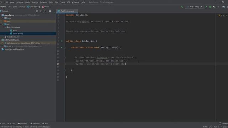This screenshot has width=228, height=128.
Task: Expand the selenium-server-standalone jar library
Action: (2, 43)
